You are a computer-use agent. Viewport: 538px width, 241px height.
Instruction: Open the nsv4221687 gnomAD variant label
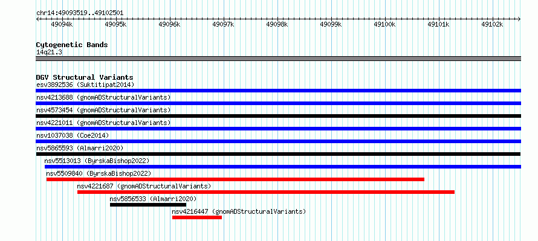pyautogui.click(x=144, y=186)
